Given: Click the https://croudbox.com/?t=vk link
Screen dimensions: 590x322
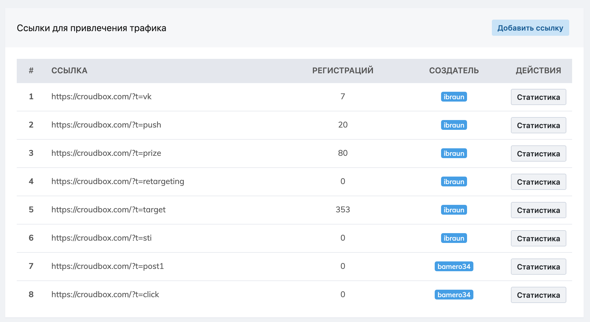Looking at the screenshot, I should [x=101, y=96].
